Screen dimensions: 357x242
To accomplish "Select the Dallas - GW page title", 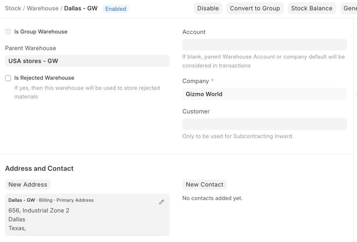I will click(81, 8).
